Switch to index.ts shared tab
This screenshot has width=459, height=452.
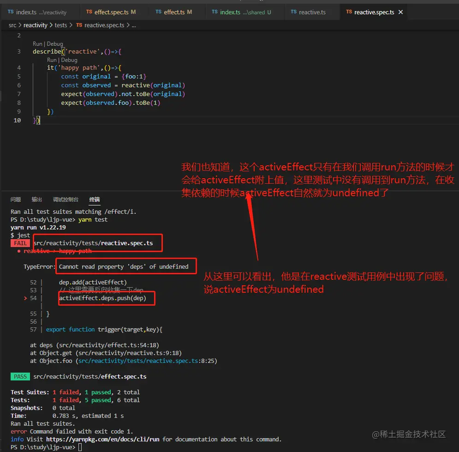pos(242,12)
